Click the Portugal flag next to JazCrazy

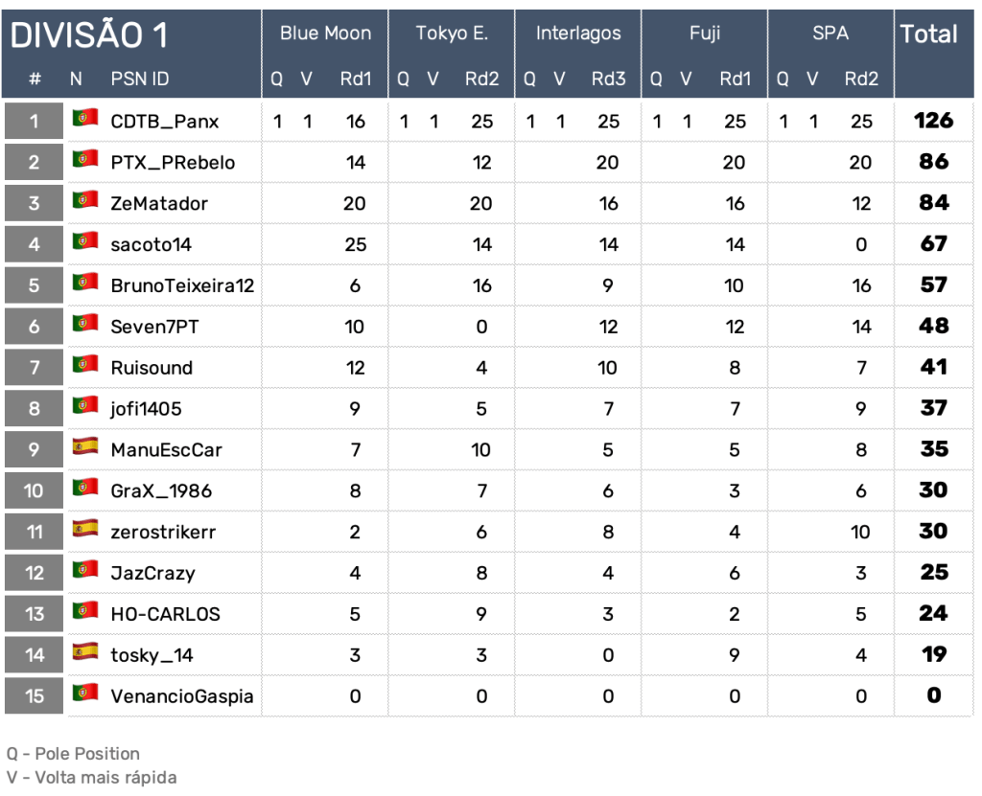click(85, 570)
